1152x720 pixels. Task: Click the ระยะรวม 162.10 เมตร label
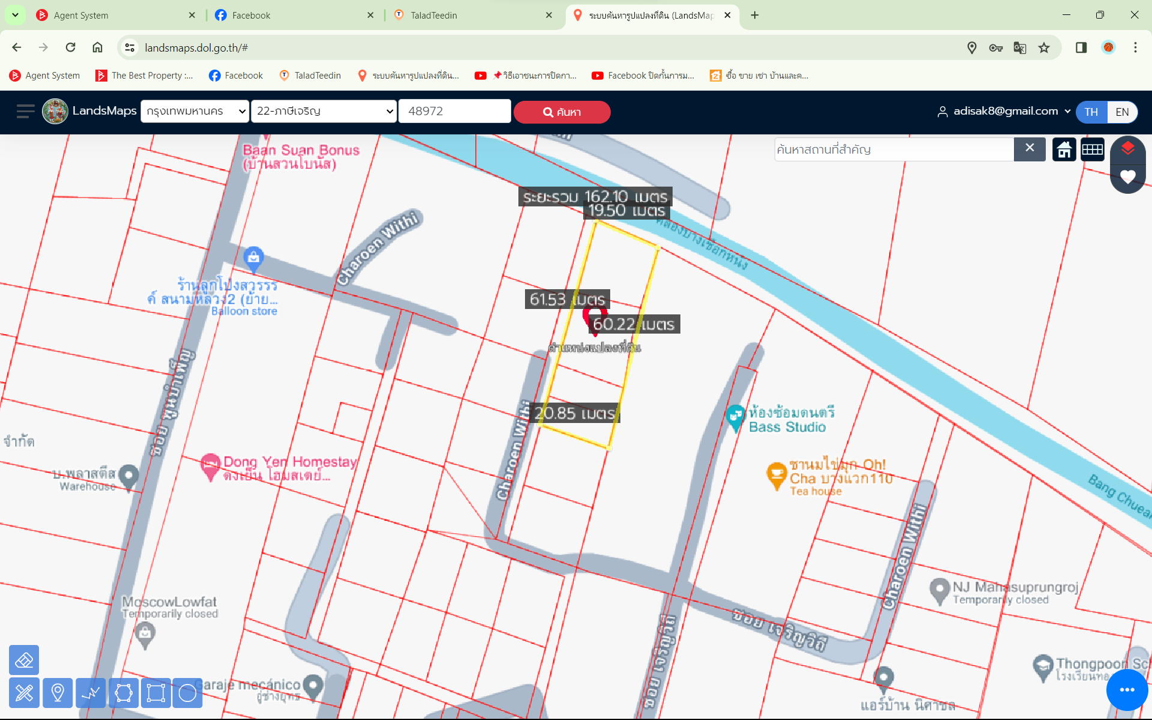point(595,197)
